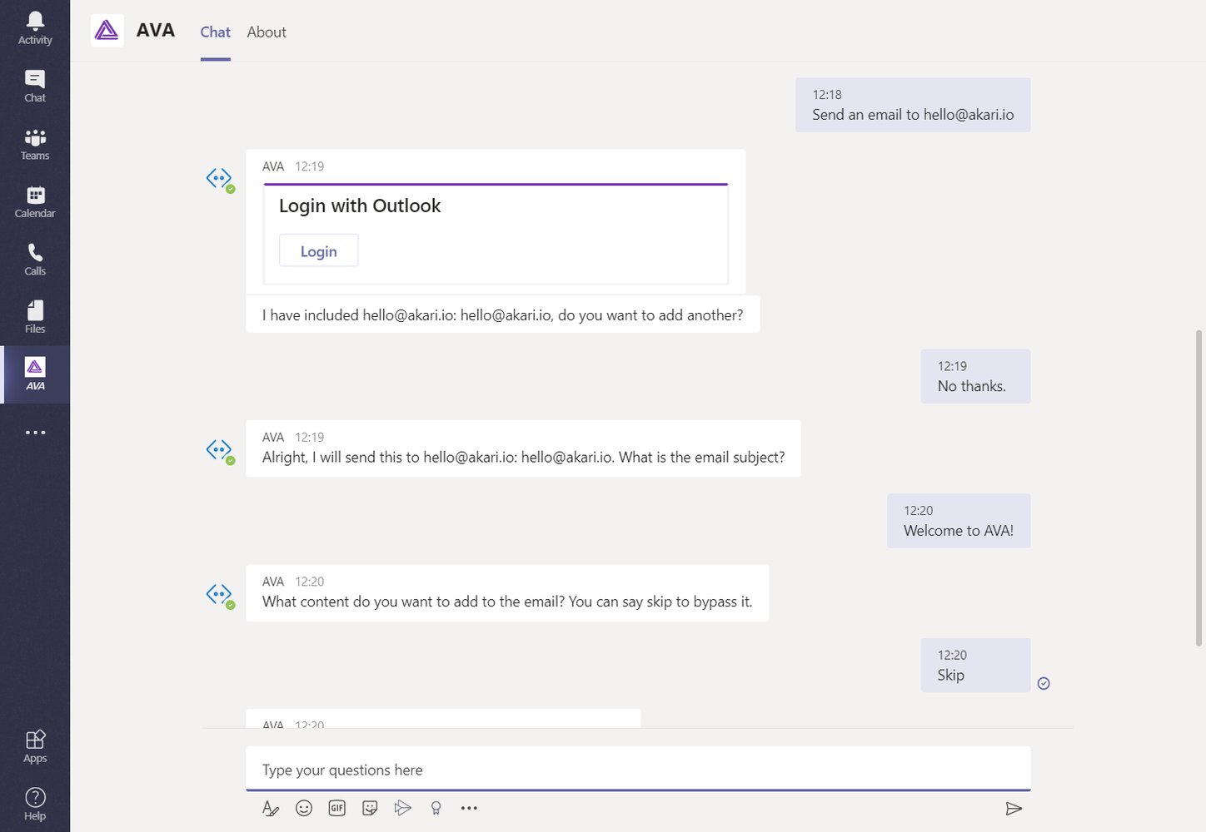This screenshot has height=832, width=1206.
Task: Click the 'Welcome to AVA!' message
Action: [959, 521]
